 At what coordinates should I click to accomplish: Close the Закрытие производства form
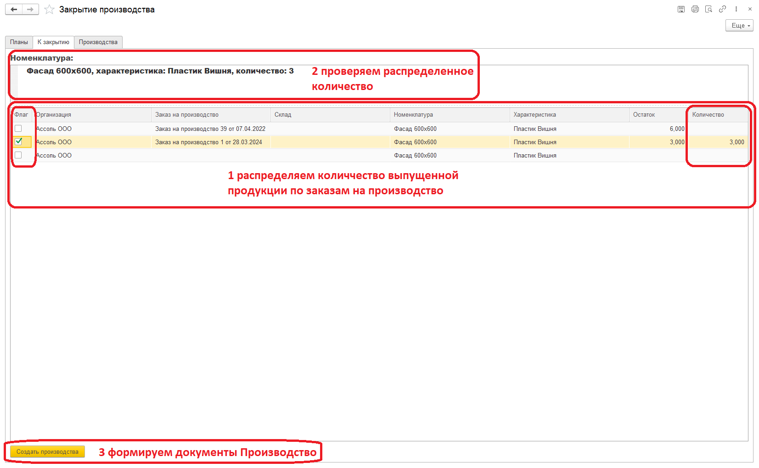[x=750, y=9]
